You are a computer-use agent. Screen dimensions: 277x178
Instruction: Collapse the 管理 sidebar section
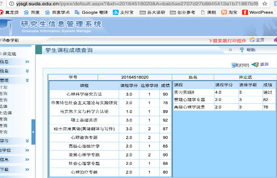[x=27, y=80]
